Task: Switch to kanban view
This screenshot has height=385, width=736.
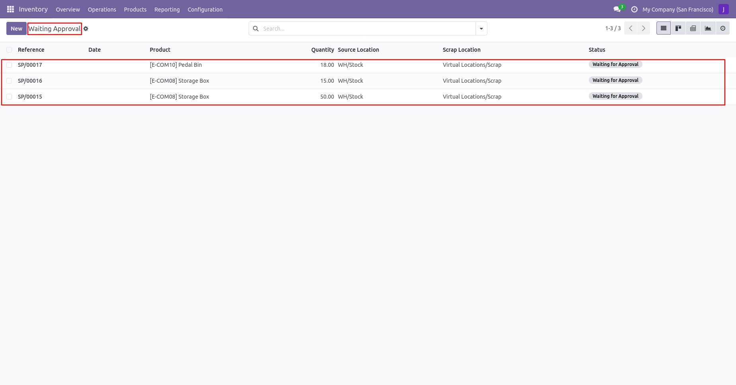Action: (x=678, y=28)
